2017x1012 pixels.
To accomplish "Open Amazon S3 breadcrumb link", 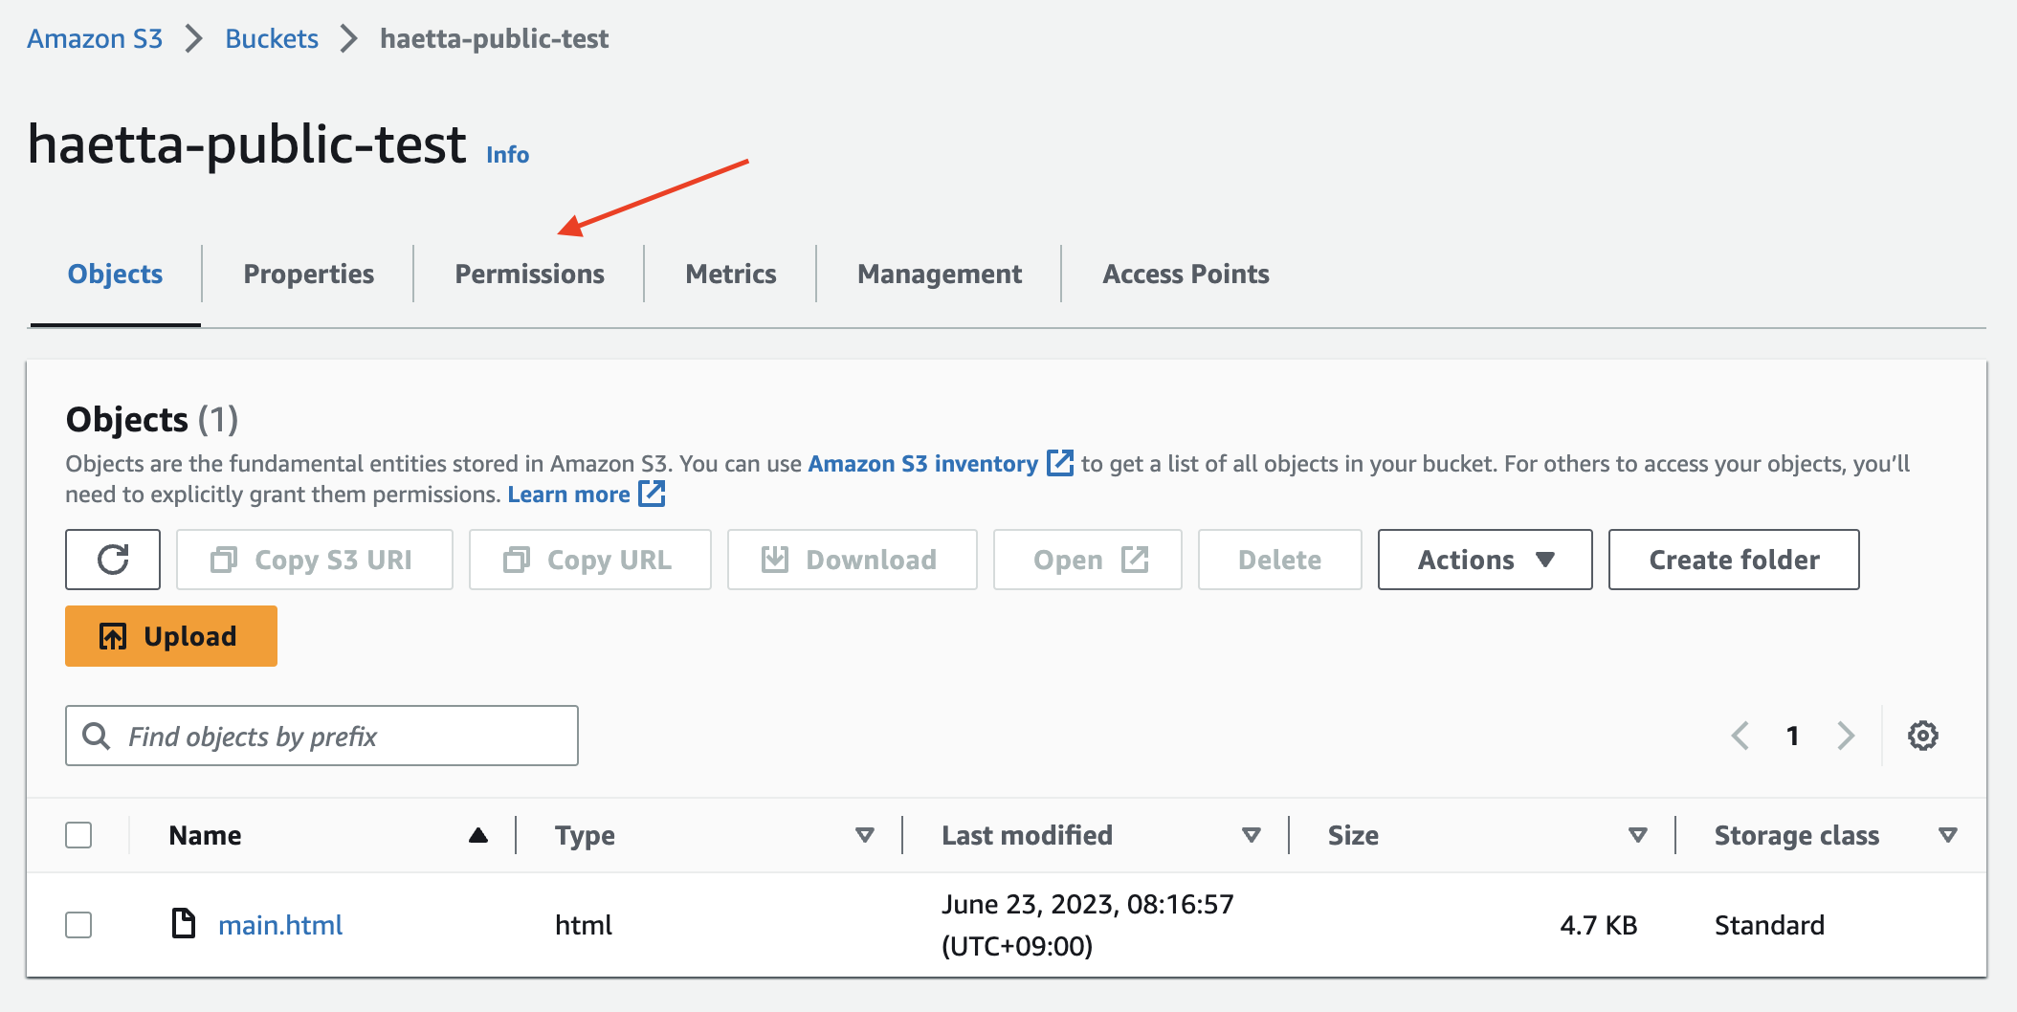I will 95,38.
